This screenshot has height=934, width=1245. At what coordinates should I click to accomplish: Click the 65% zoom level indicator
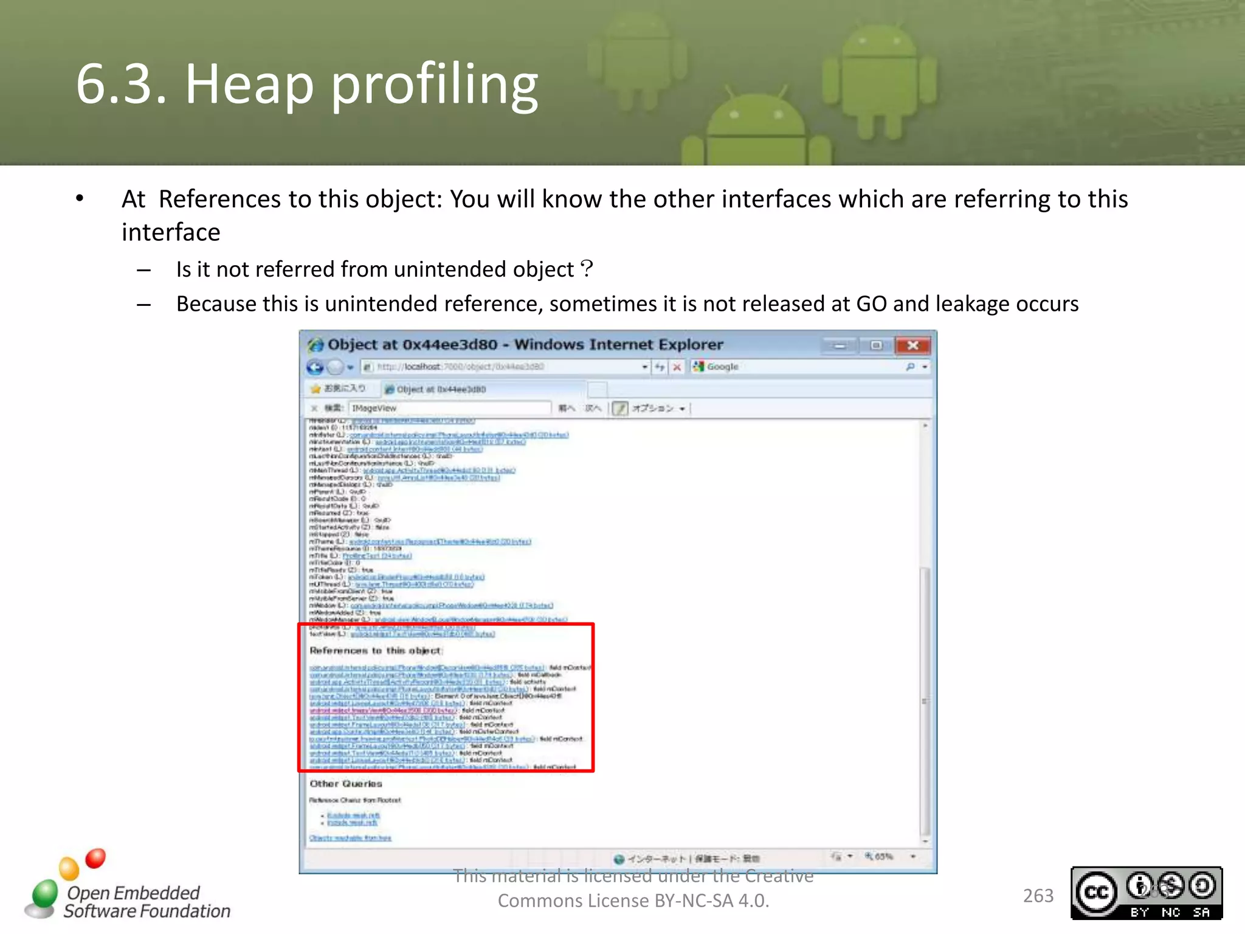[880, 856]
